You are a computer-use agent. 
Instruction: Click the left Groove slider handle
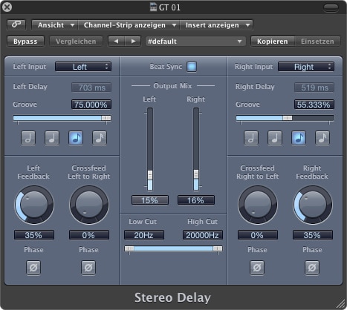(106, 118)
